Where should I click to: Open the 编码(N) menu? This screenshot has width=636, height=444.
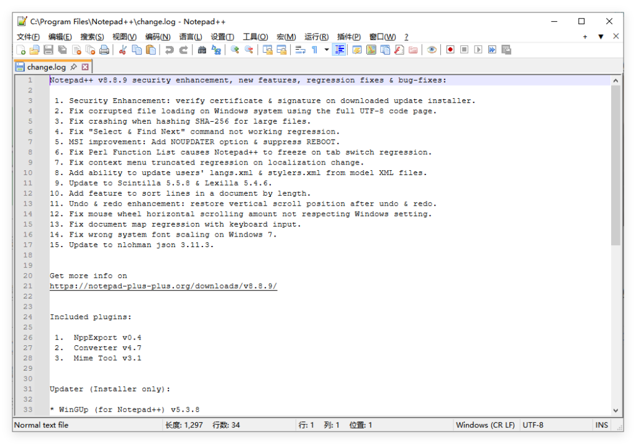(158, 37)
